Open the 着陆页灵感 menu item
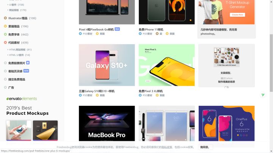Image resolution: width=273 pixels, height=153 pixels. tap(15, 71)
